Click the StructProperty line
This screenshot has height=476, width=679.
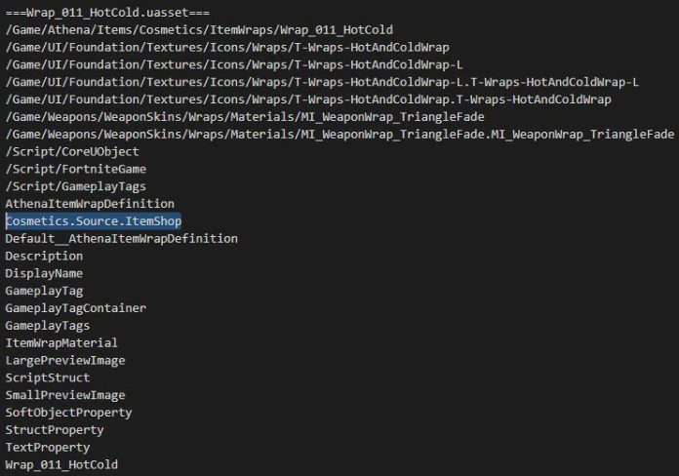click(55, 430)
